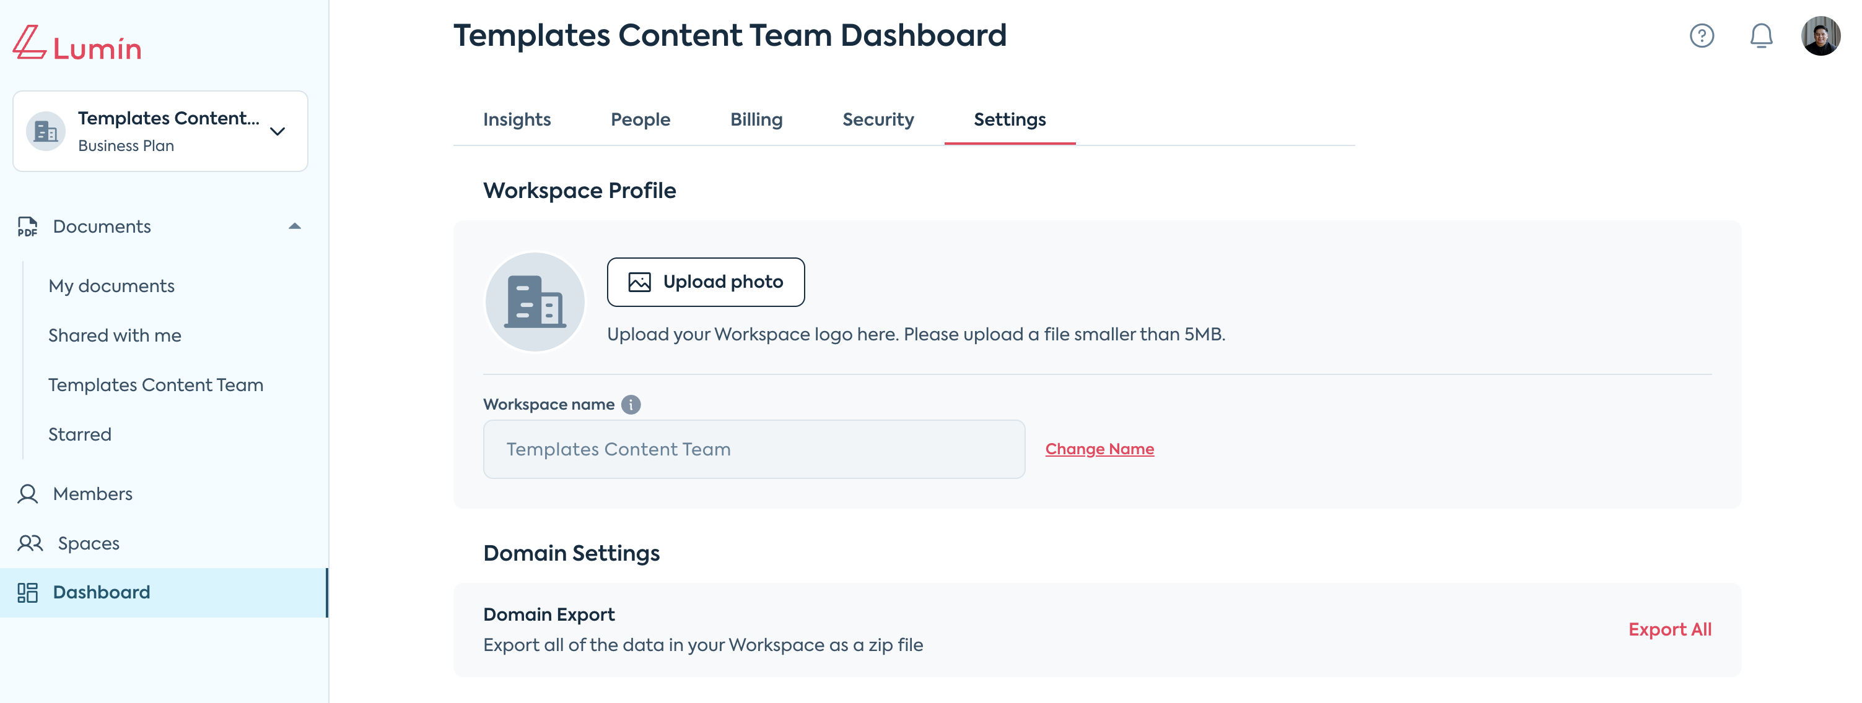Click the Change Name link
The width and height of the screenshot is (1862, 703).
pyautogui.click(x=1099, y=449)
